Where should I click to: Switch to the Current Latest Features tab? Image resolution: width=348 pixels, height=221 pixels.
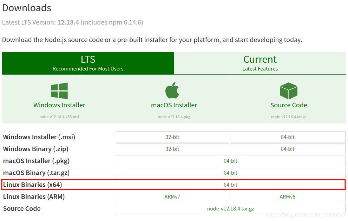tap(260, 63)
